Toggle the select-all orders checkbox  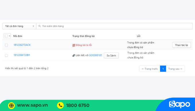6,36
